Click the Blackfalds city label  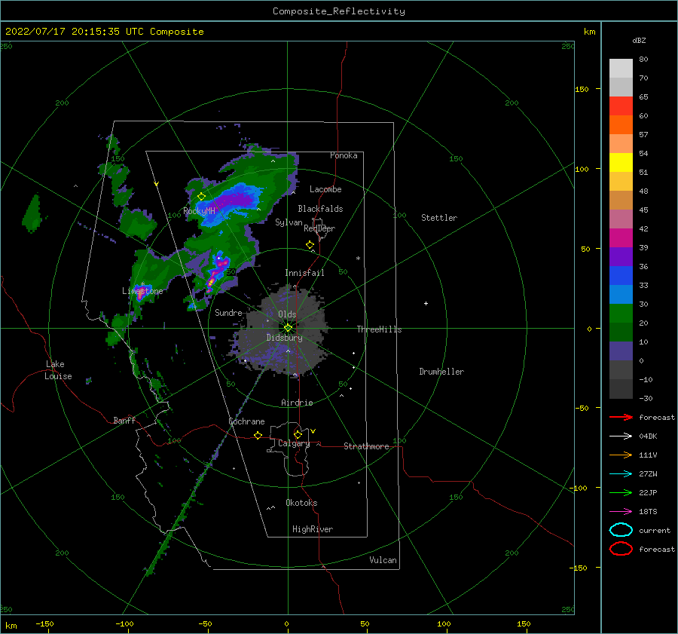(x=320, y=209)
